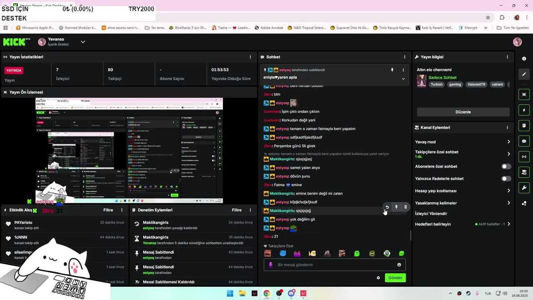
Task: Toggle Abonelere özel sohbet switch
Action: (x=506, y=166)
